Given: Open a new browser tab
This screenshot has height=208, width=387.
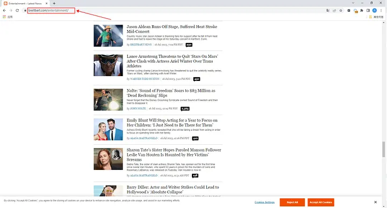Looking at the screenshot, I should (x=54, y=3).
